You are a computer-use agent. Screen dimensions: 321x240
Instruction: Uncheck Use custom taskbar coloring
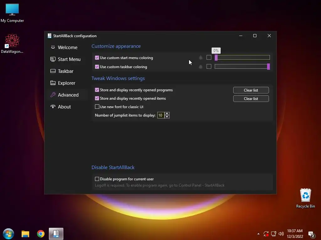pos(97,67)
